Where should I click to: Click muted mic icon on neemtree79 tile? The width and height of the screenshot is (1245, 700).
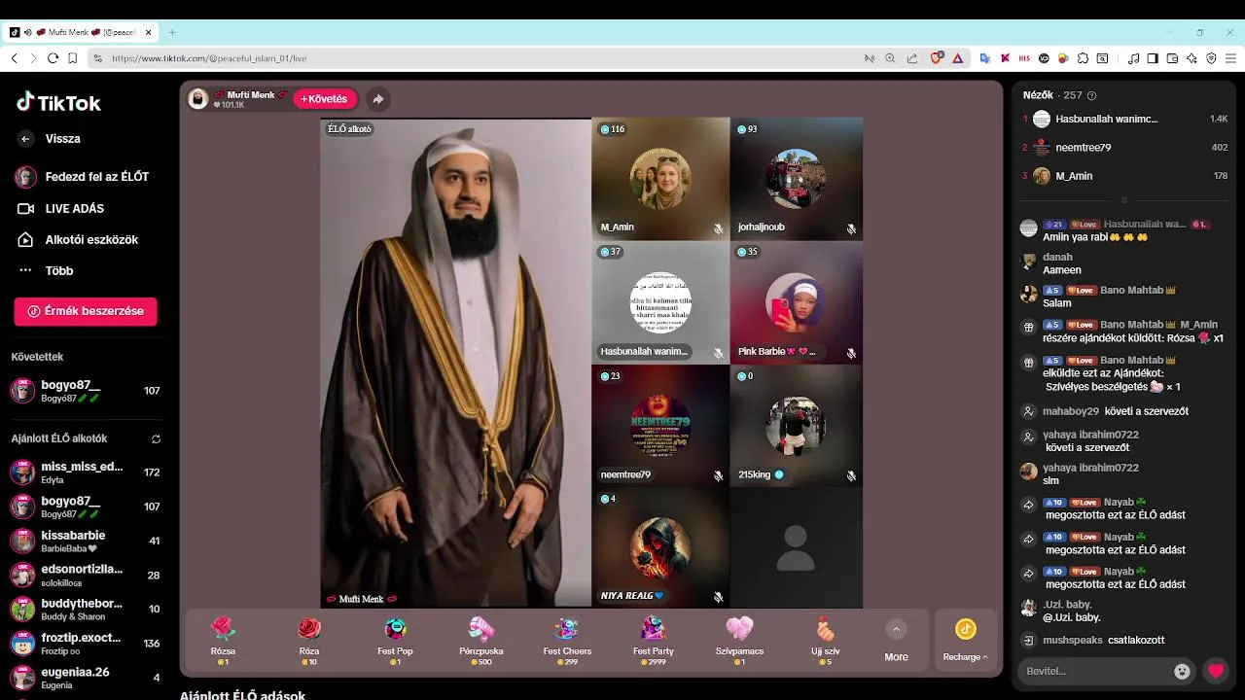719,476
